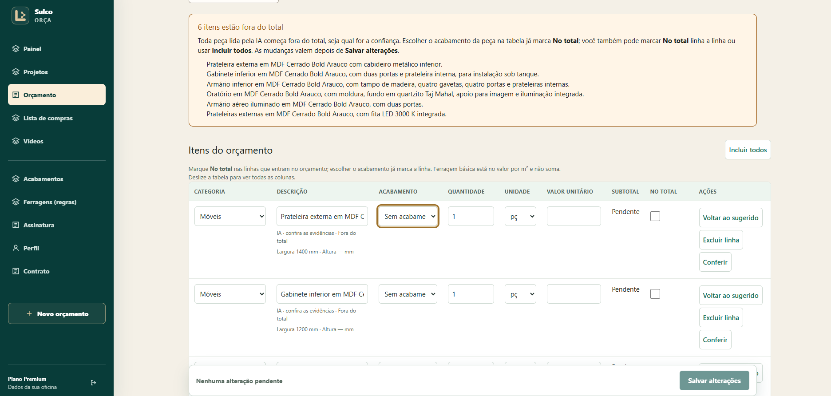Focus Valor unitário field for Prateleira externa
The width and height of the screenshot is (831, 396).
(x=574, y=216)
